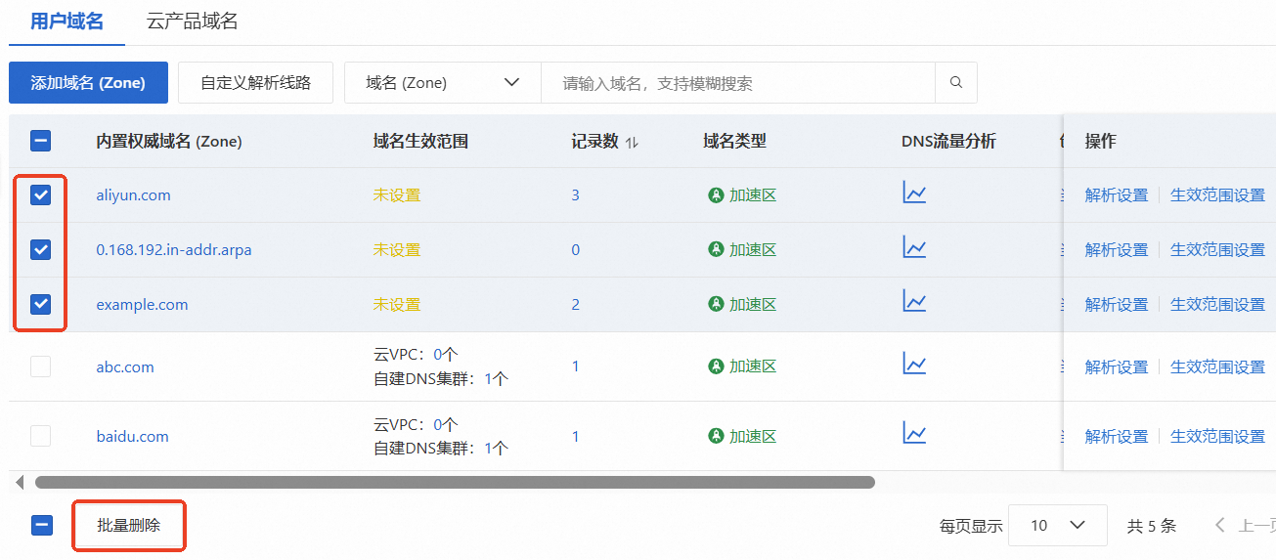The width and height of the screenshot is (1276, 560).
Task: Sort by 记录数 column sort icon
Action: point(632,143)
